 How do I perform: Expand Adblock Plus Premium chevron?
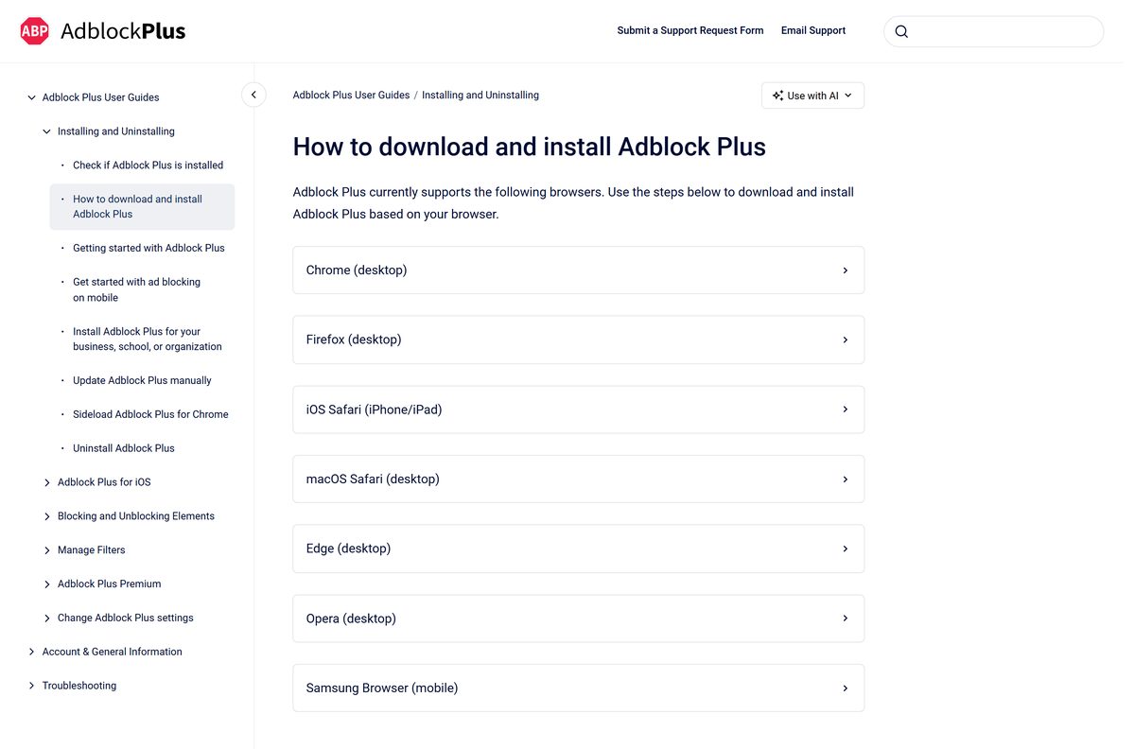(46, 584)
